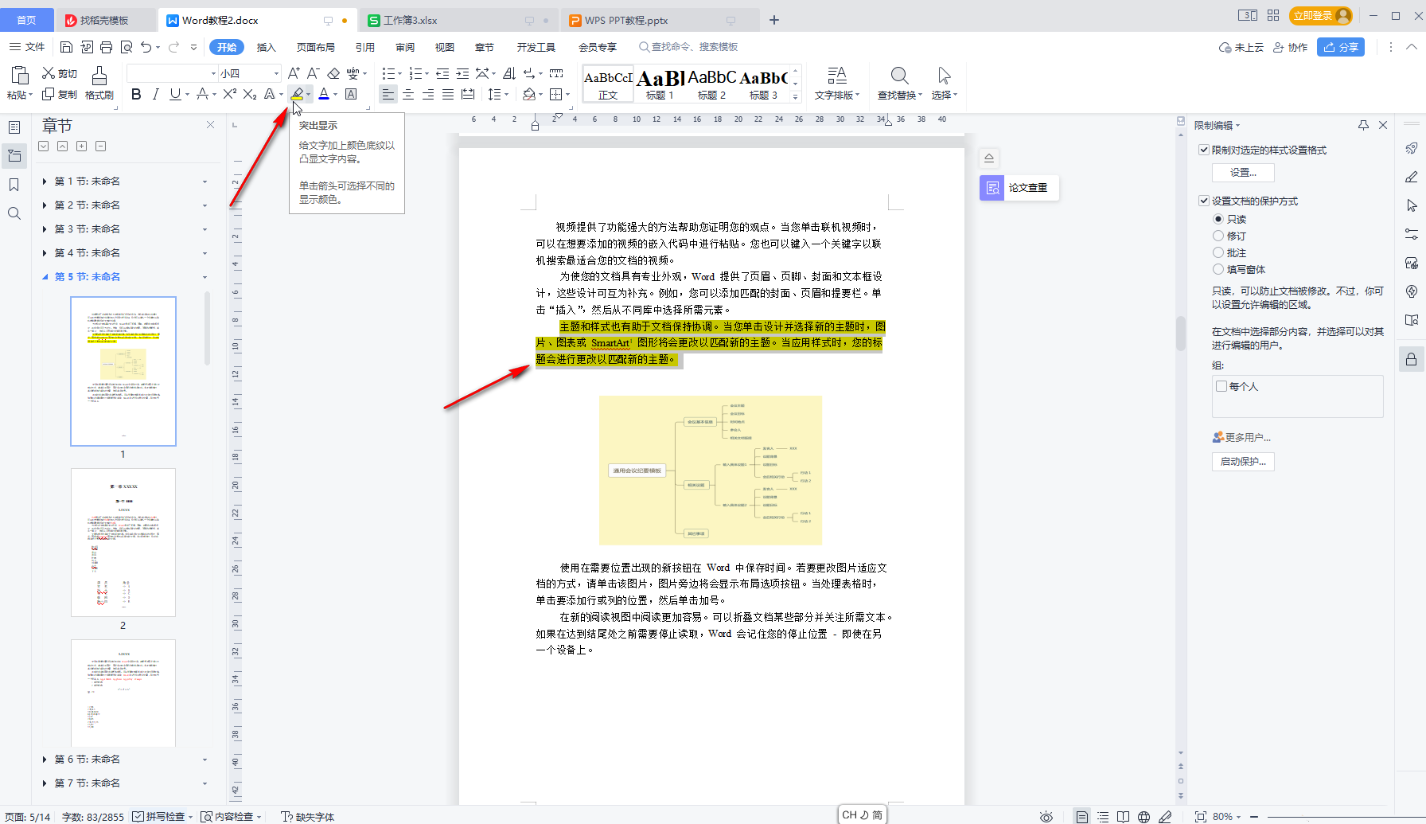Click the Right Align paragraph icon
Image resolution: width=1426 pixels, height=824 pixels.
428,94
